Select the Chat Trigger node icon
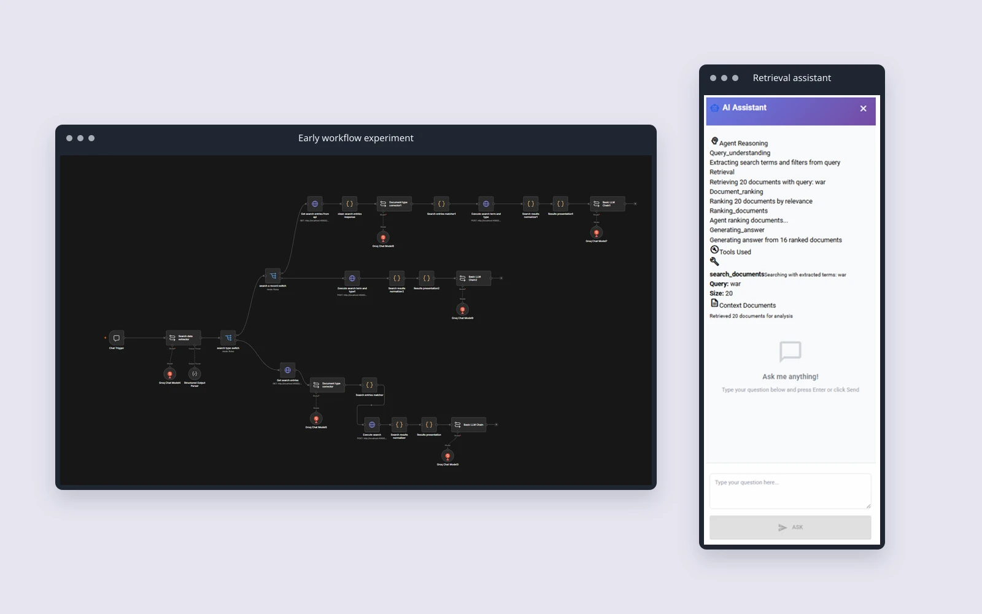 pyautogui.click(x=117, y=338)
